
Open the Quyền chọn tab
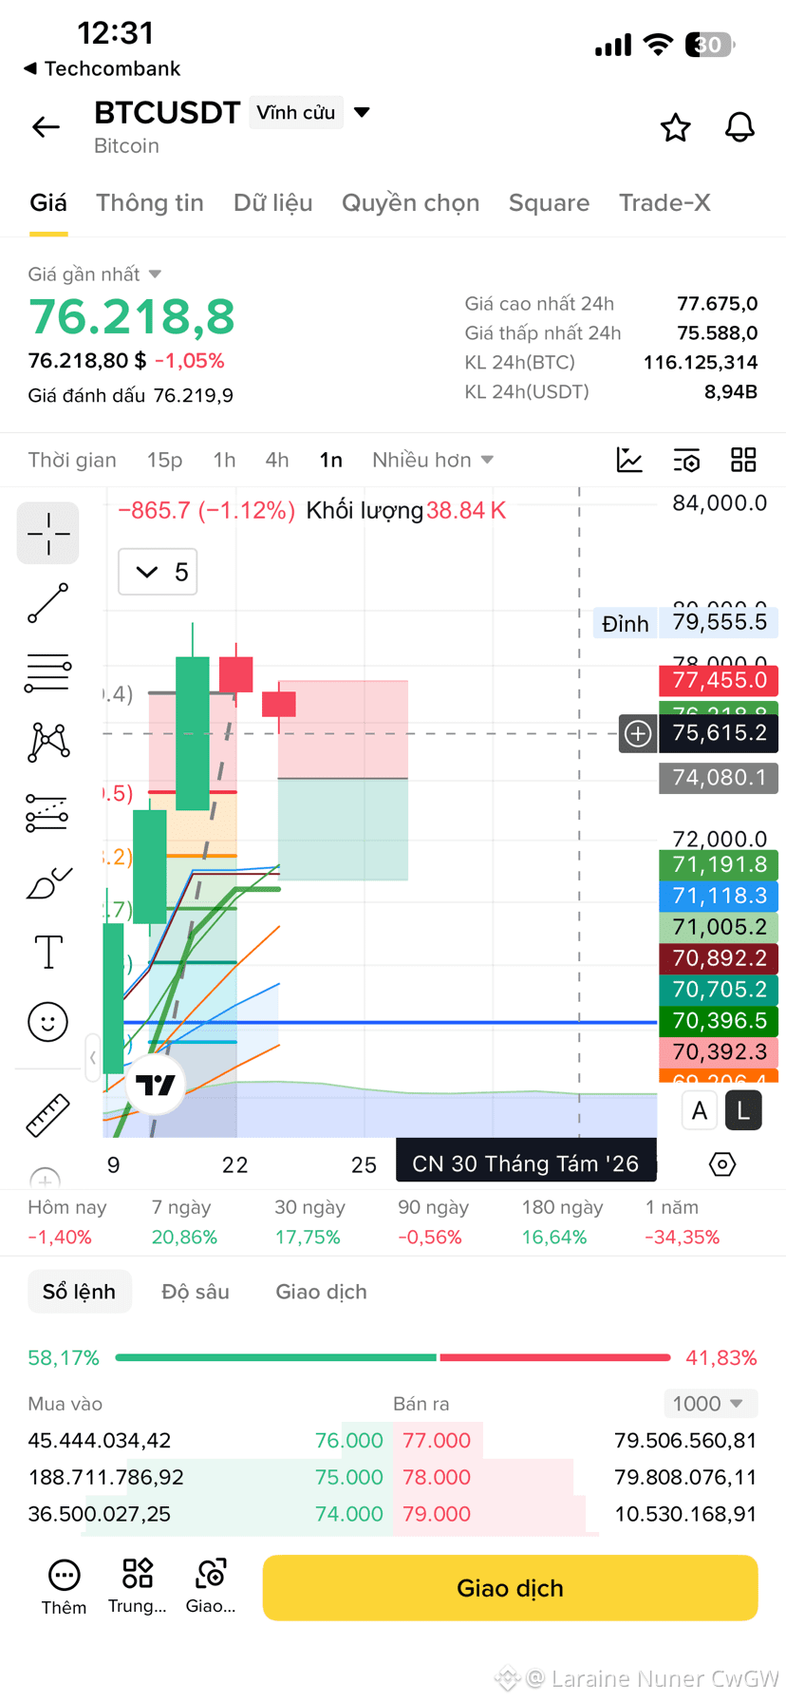point(410,202)
